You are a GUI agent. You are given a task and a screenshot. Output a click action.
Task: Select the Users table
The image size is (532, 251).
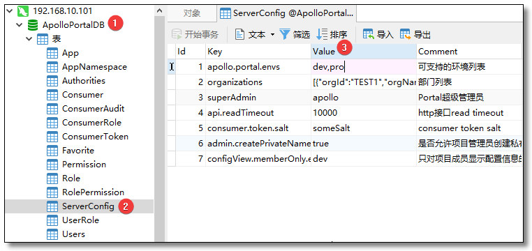[x=73, y=234]
